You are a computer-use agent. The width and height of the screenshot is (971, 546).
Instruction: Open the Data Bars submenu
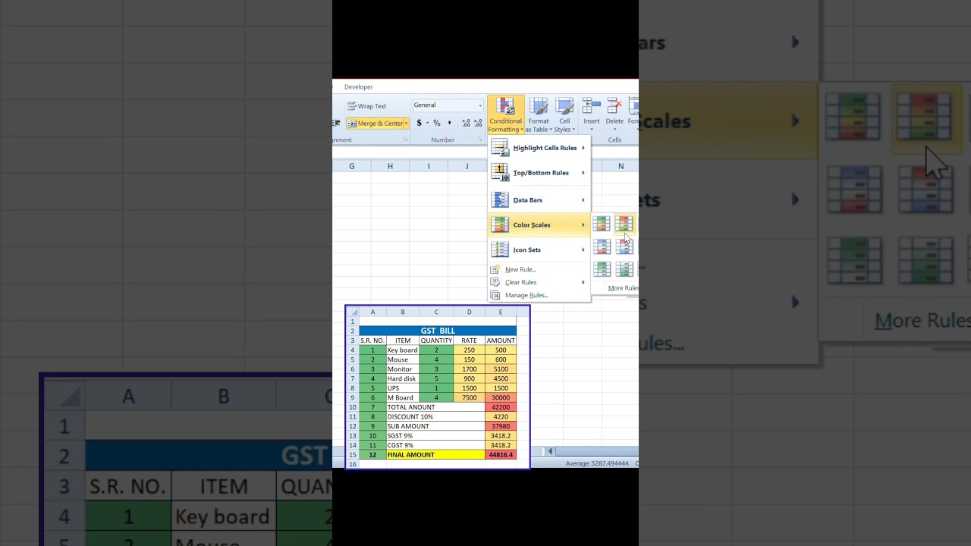(539, 200)
